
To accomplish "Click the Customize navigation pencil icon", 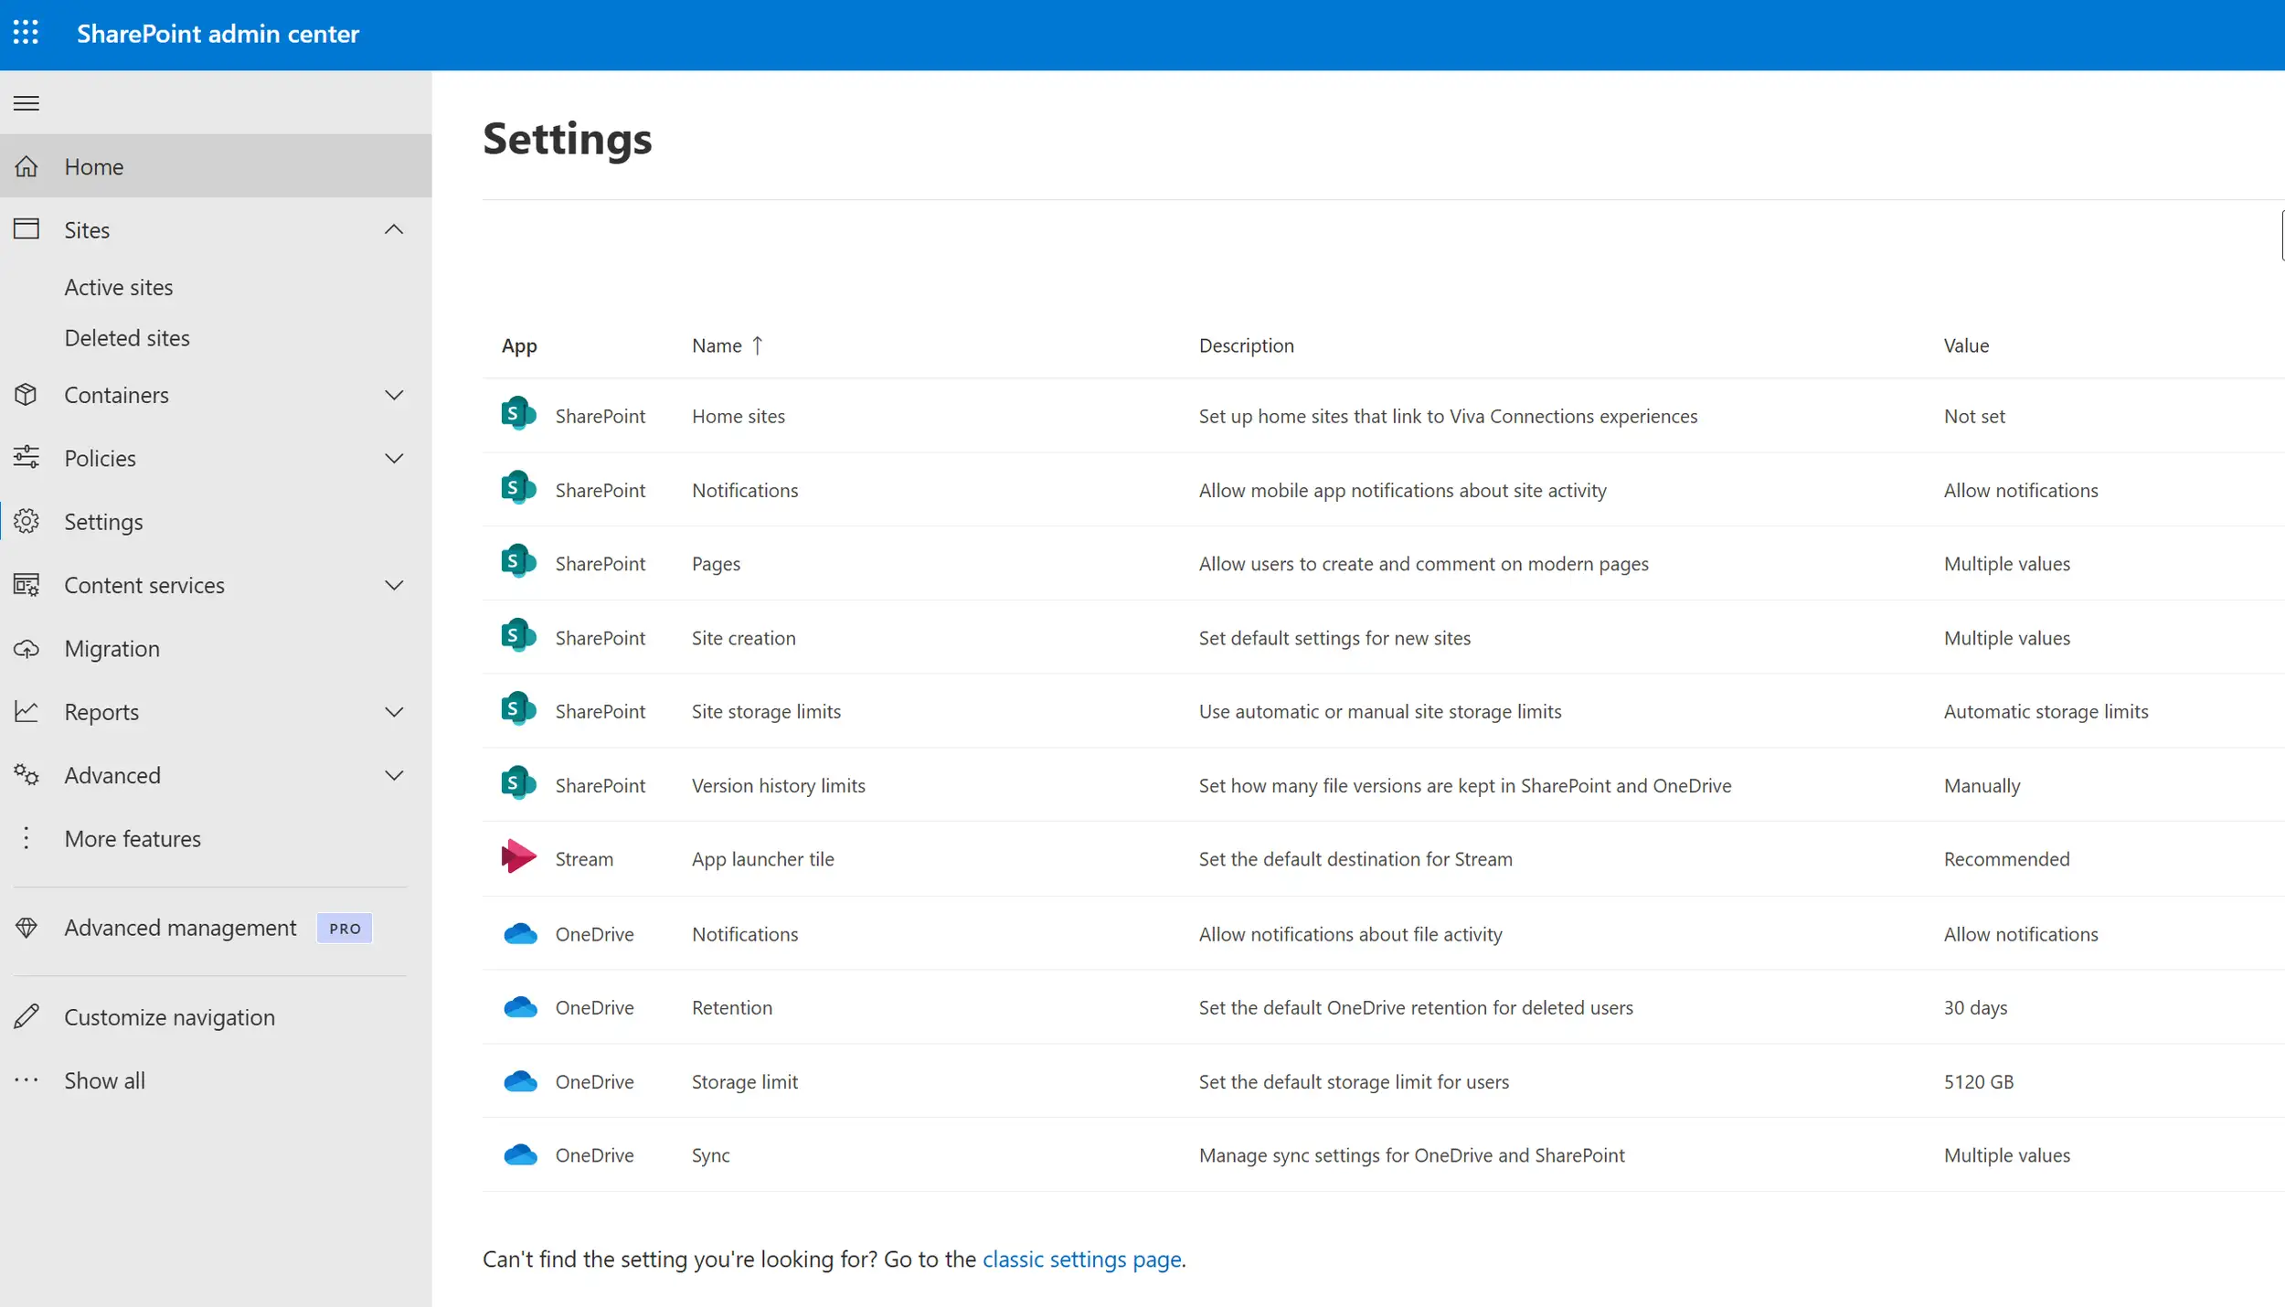I will 27,1016.
